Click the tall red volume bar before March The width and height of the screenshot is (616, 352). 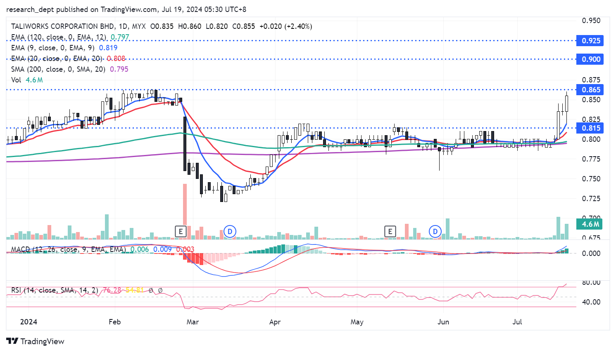coord(185,210)
